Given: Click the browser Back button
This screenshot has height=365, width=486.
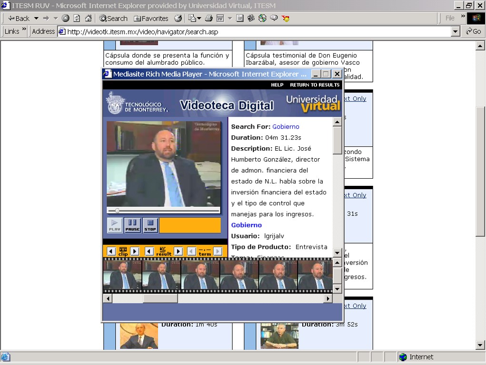Looking at the screenshot, I should pyautogui.click(x=19, y=18).
